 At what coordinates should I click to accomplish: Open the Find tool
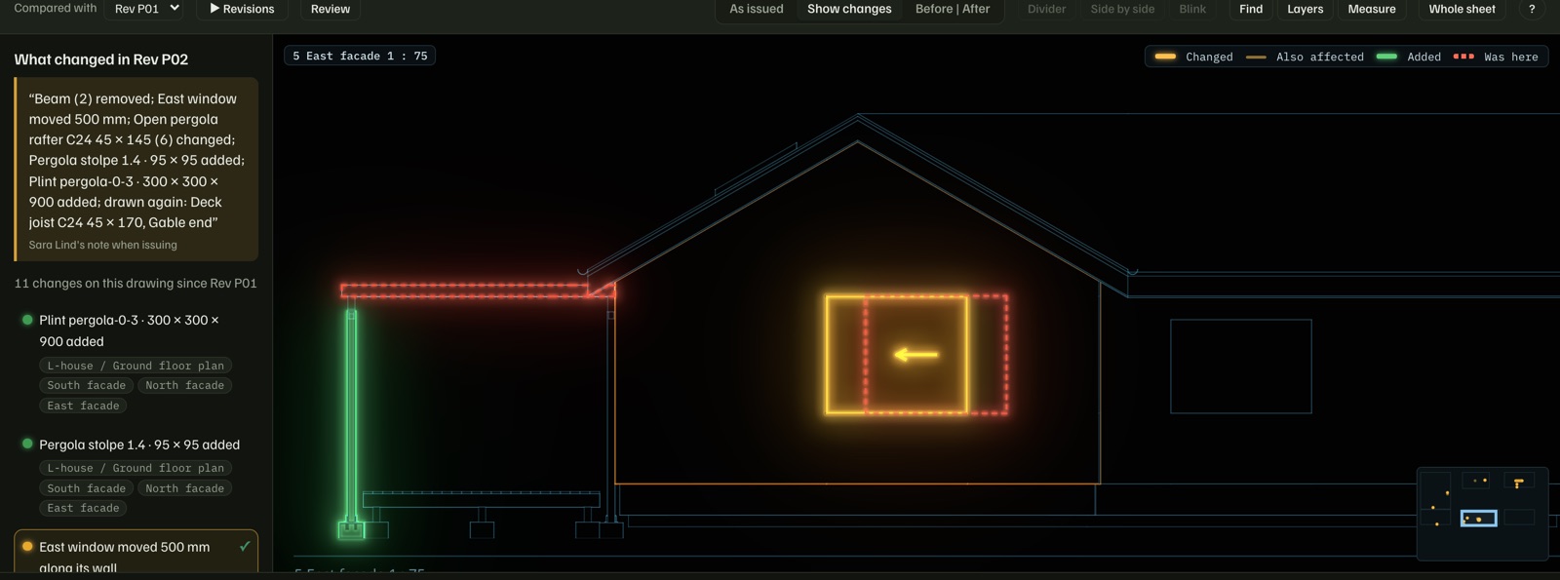pos(1251,9)
